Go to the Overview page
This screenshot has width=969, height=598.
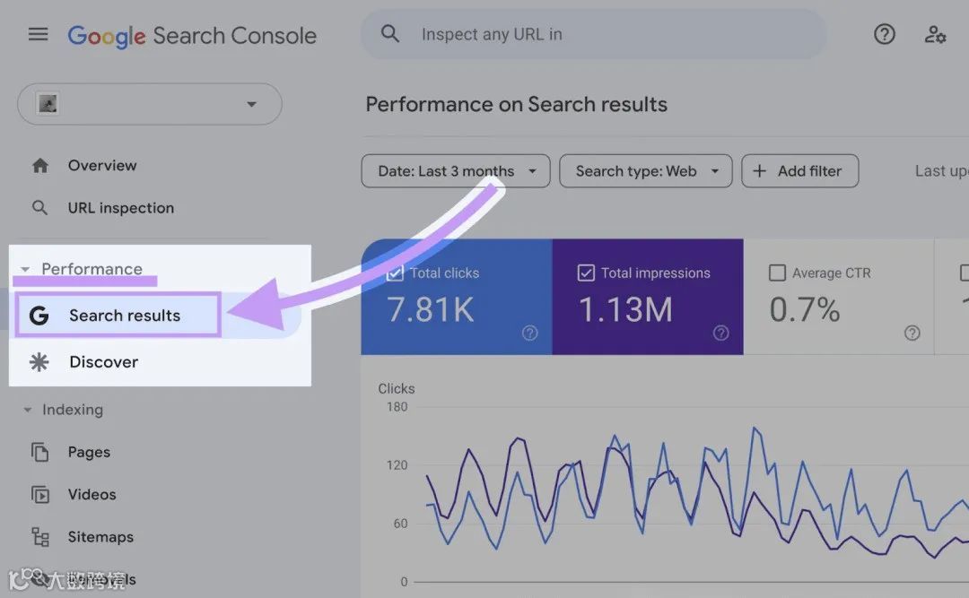[101, 166]
